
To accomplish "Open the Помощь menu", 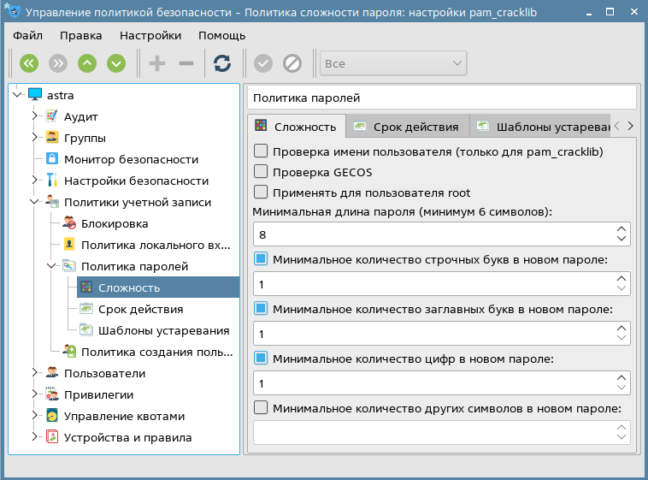I will tap(222, 36).
